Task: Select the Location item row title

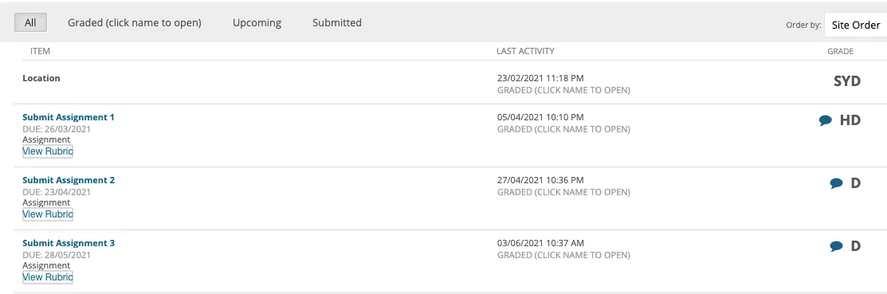Action: click(41, 78)
